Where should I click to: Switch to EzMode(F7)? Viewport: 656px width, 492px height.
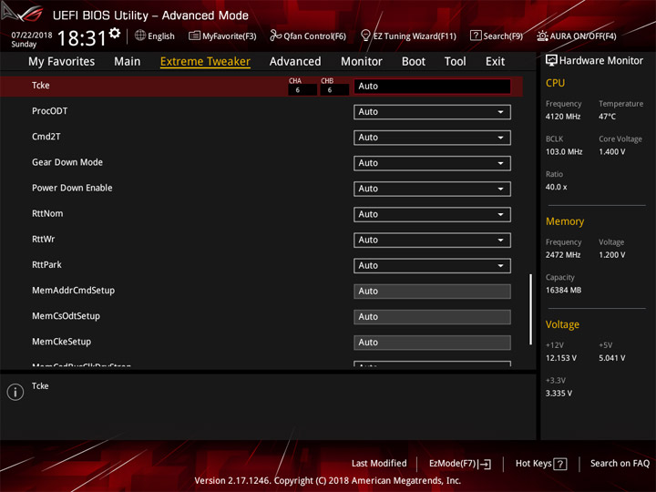point(460,464)
